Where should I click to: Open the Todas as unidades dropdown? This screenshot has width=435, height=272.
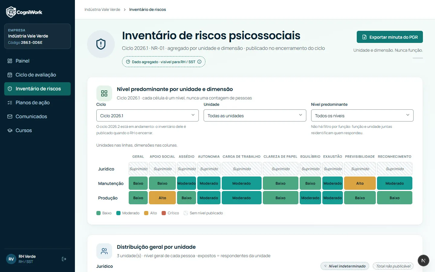tap(255, 115)
